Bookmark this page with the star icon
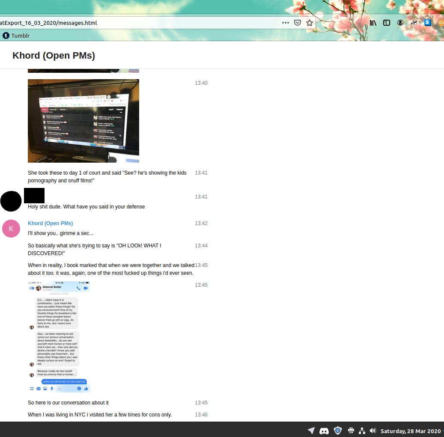Screen dimensions: 444x437 tap(310, 23)
